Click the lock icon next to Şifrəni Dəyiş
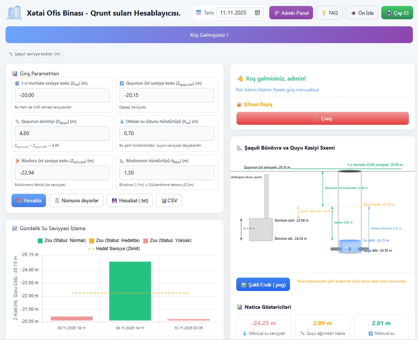 239,105
